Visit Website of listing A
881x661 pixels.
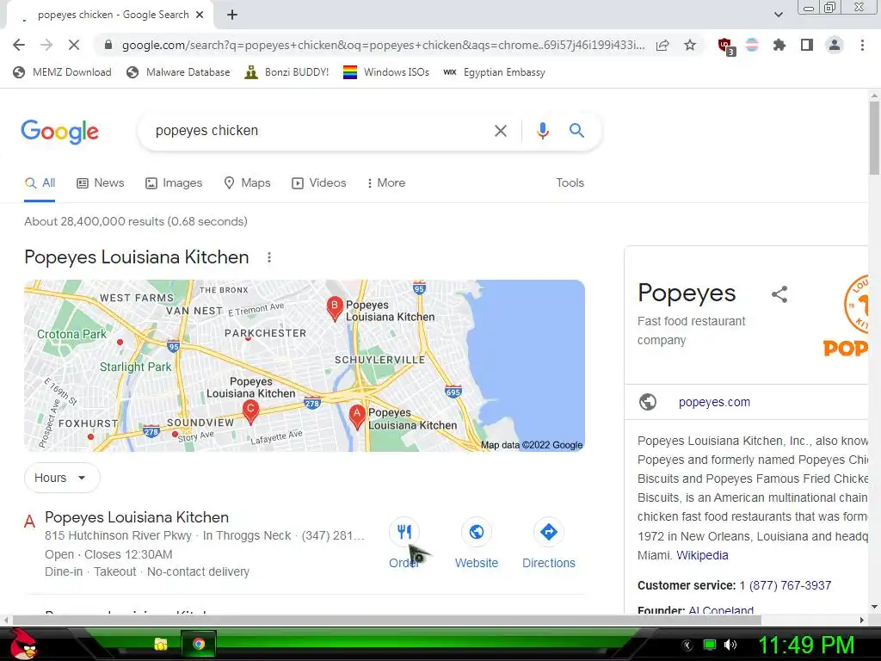pos(477,543)
